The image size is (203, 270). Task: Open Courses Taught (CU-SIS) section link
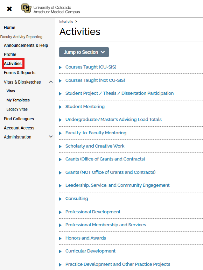click(91, 67)
